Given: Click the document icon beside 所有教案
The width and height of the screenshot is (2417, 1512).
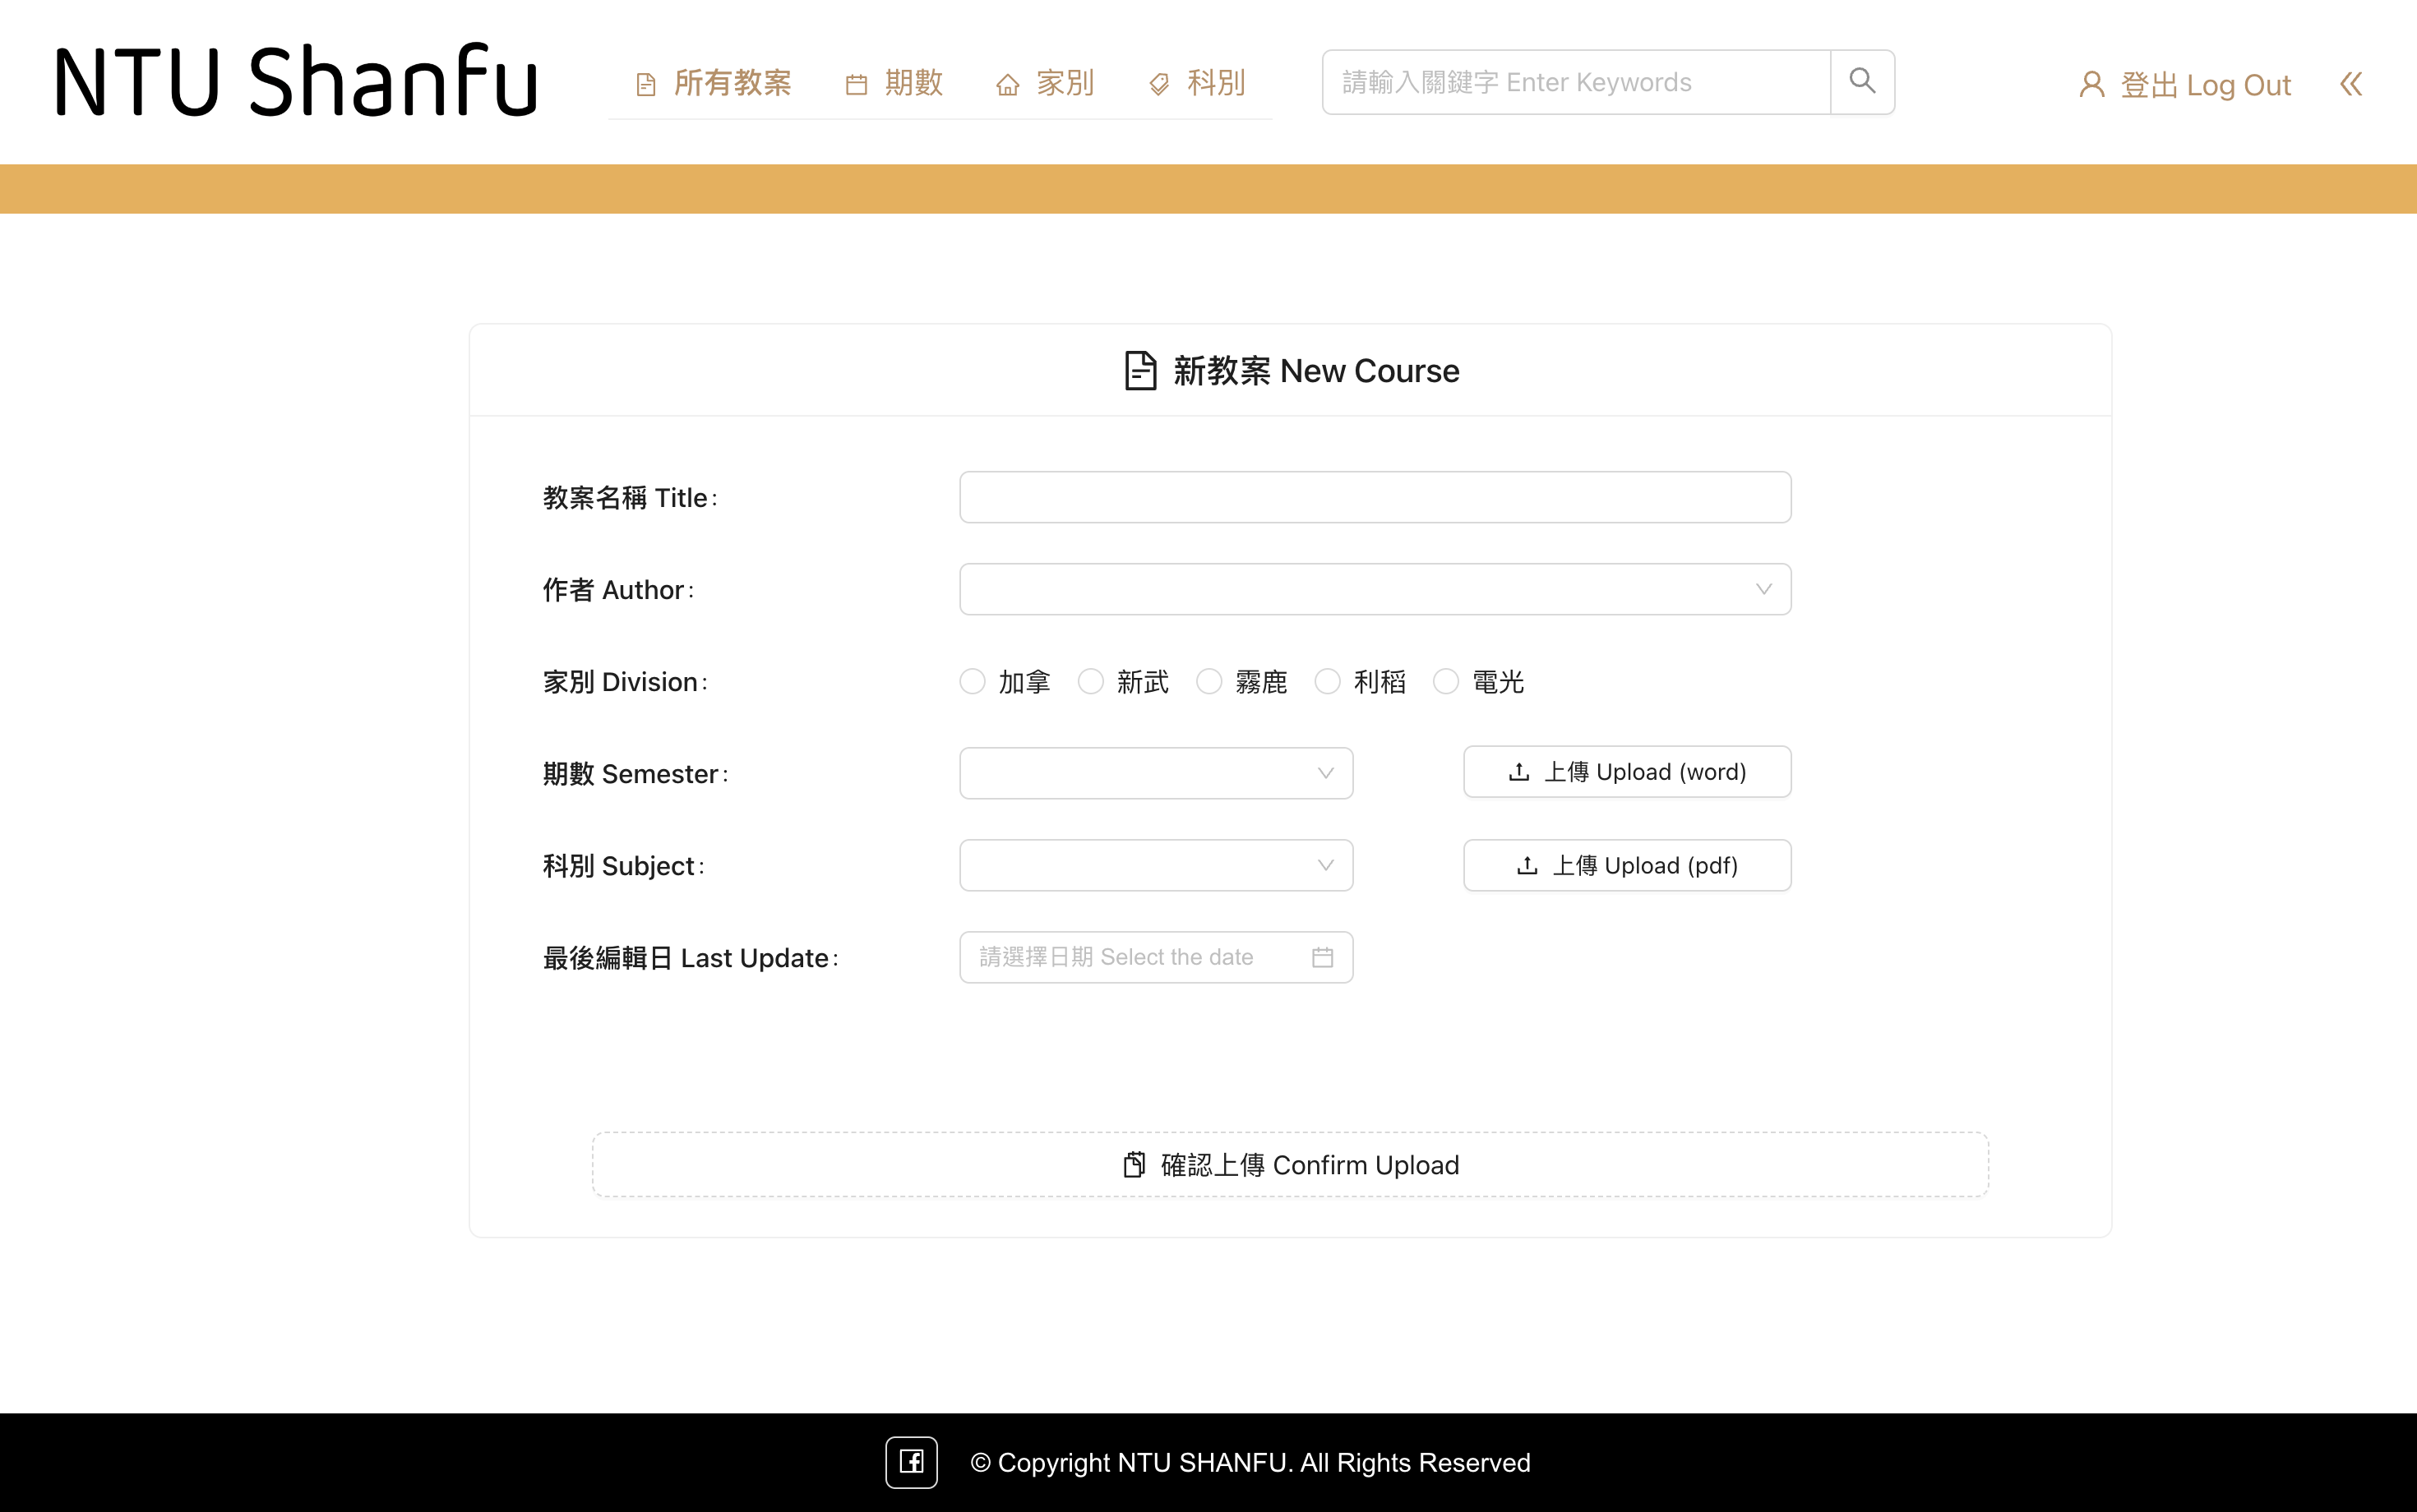Looking at the screenshot, I should point(646,85).
